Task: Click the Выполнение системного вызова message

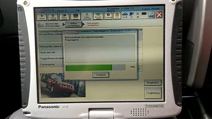Action: [x=85, y=37]
